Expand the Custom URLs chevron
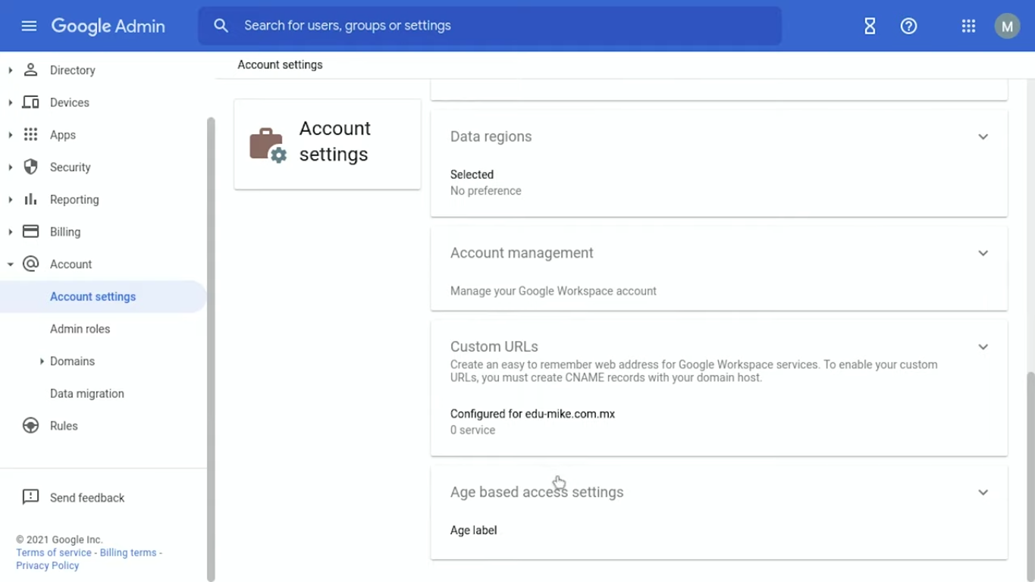 [983, 347]
